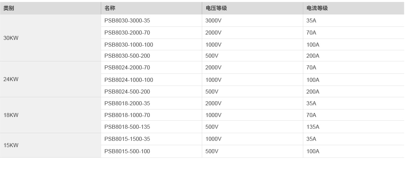
Task: Select the PSB8015-500-100 model
Action: coord(127,152)
